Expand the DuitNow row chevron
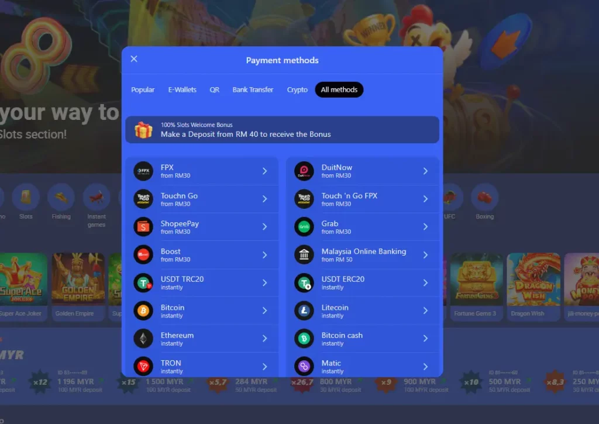Viewport: 599px width, 424px height. (x=426, y=171)
